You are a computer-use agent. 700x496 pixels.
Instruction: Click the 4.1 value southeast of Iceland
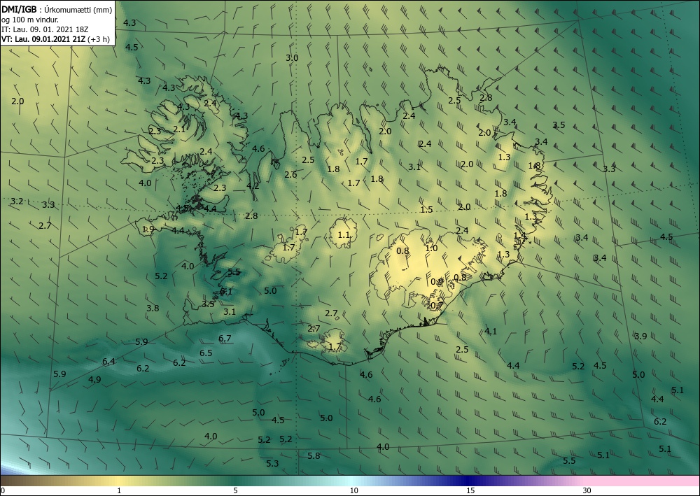pyautogui.click(x=491, y=332)
